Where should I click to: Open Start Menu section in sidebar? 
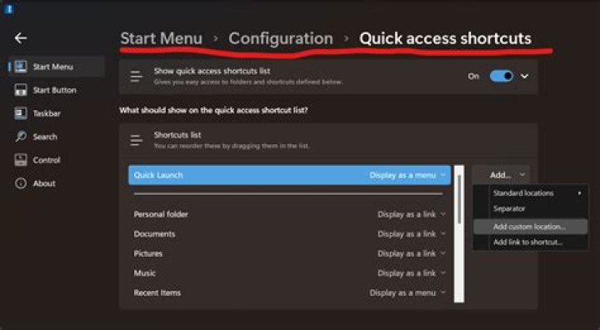(57, 67)
